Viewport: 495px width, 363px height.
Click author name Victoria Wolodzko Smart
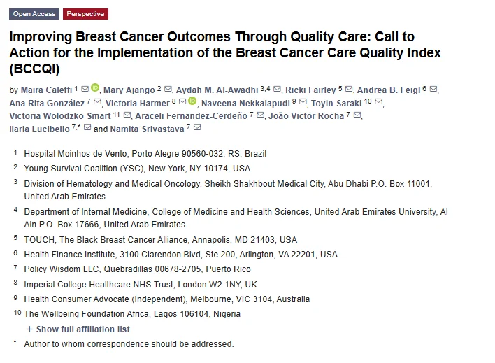pyautogui.click(x=60, y=116)
